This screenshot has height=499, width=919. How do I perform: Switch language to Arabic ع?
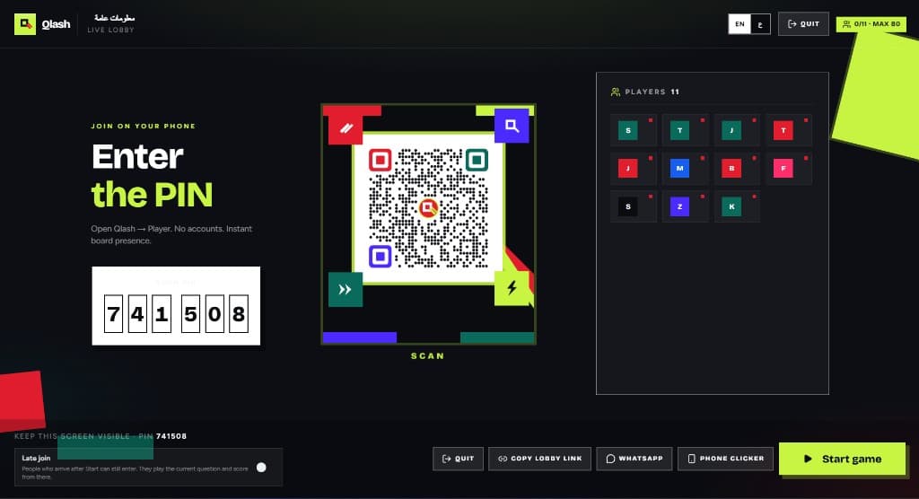760,24
